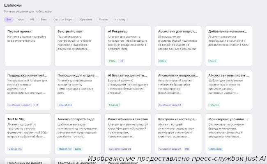Open the "Пустой проект" template card

coord(28,45)
